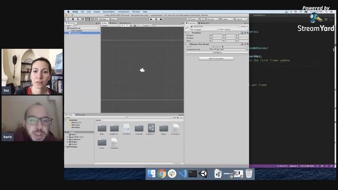This screenshot has width=338, height=190.
Task: Open the Component menu
Action: tap(124, 12)
